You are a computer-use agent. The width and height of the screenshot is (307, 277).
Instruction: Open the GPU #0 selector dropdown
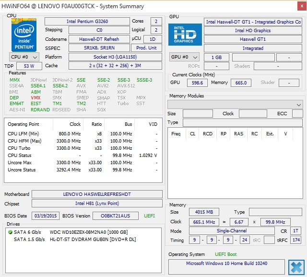click(185, 57)
